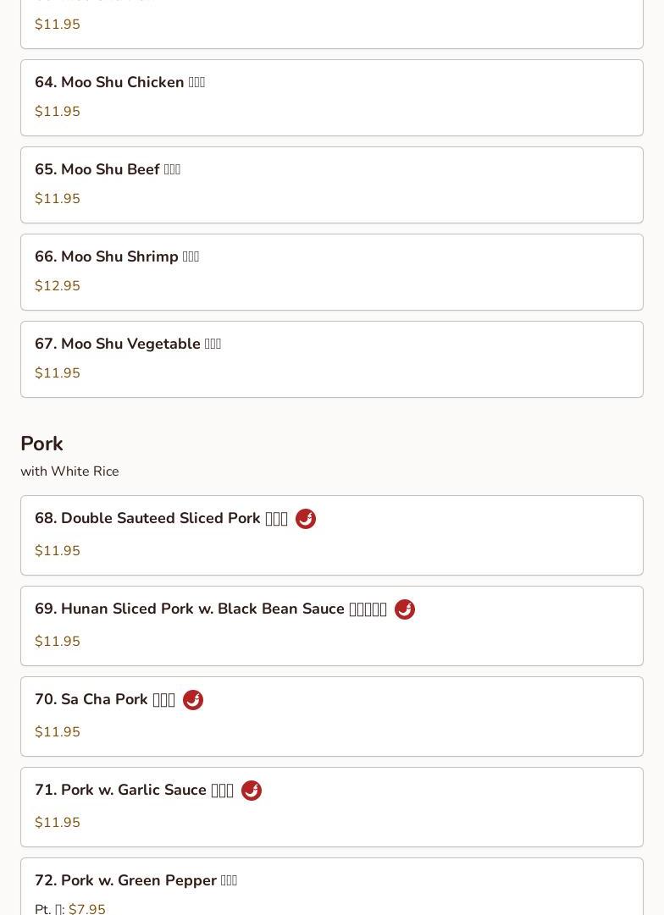Click the $11.95 price under Moo Shu Chicken

58,112
